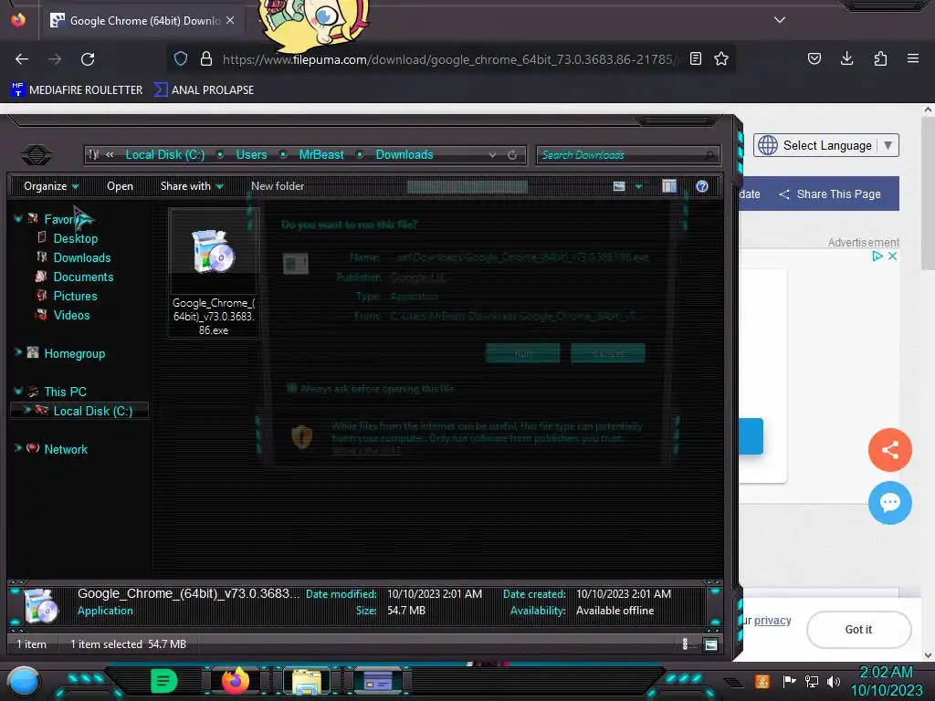
Task: Toggle reader view icon in address bar
Action: tap(695, 58)
